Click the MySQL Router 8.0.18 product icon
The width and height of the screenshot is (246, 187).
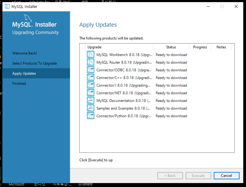click(90, 62)
